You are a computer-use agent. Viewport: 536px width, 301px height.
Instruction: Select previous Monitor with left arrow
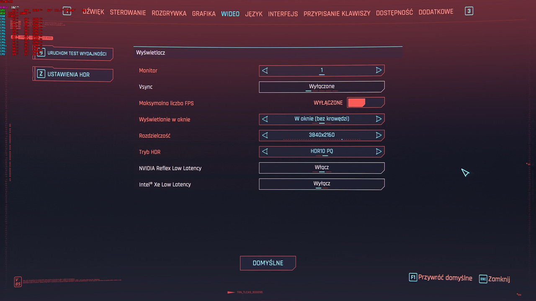tap(265, 70)
